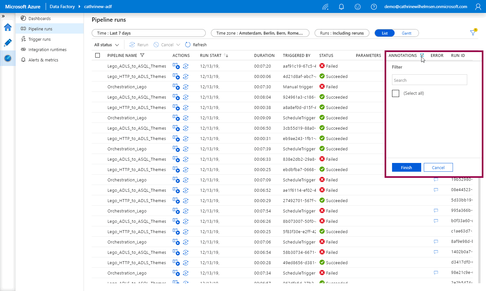Open the notifications bell icon

(341, 7)
